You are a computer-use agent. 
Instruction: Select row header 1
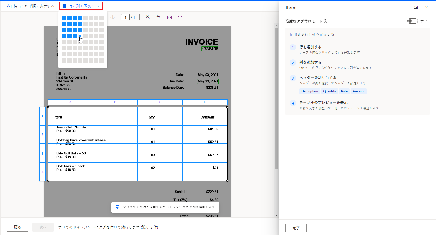point(42,116)
